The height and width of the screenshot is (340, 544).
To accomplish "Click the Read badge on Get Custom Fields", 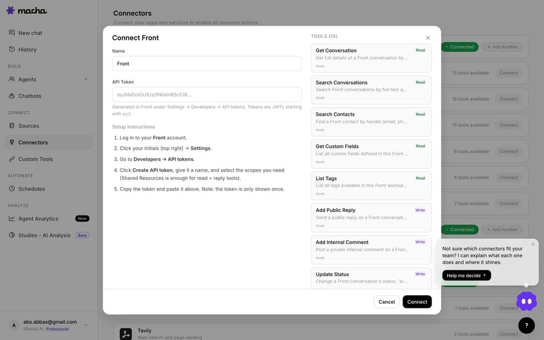I will tap(420, 146).
